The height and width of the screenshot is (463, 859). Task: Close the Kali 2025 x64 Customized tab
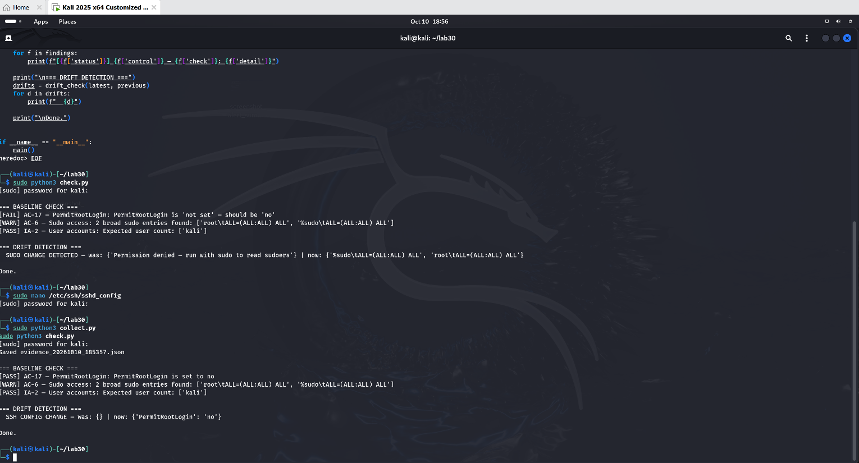pos(154,7)
